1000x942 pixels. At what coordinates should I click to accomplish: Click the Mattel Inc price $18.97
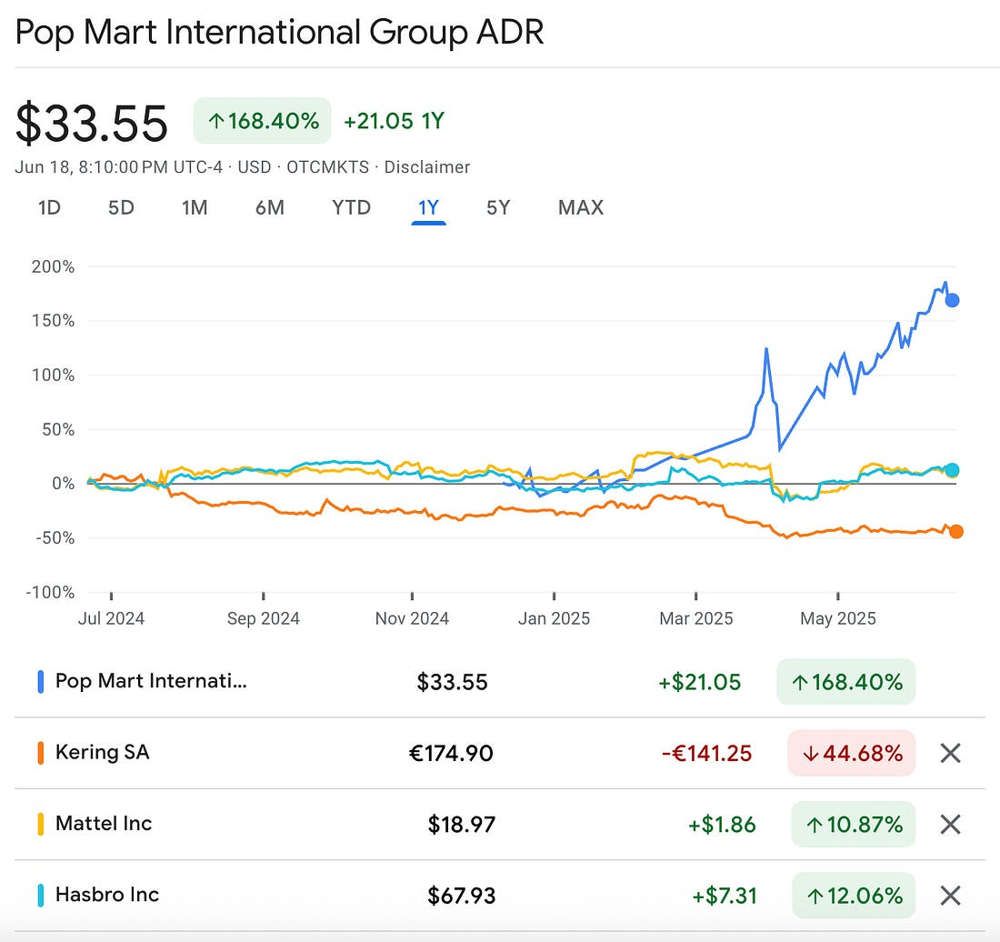tap(461, 825)
